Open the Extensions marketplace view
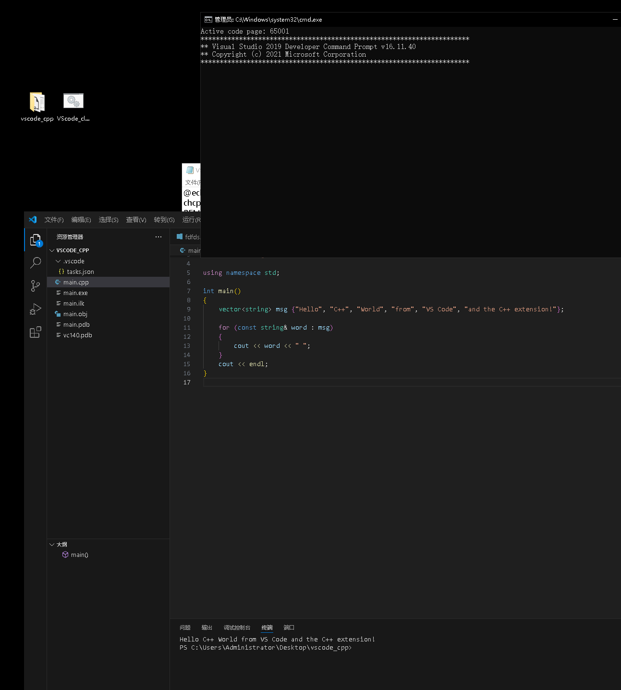The image size is (621, 690). 35,332
